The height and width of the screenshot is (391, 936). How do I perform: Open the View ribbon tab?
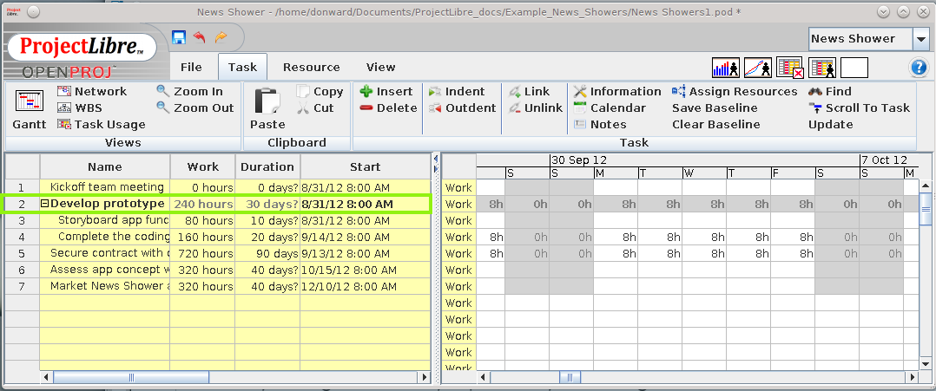click(381, 68)
